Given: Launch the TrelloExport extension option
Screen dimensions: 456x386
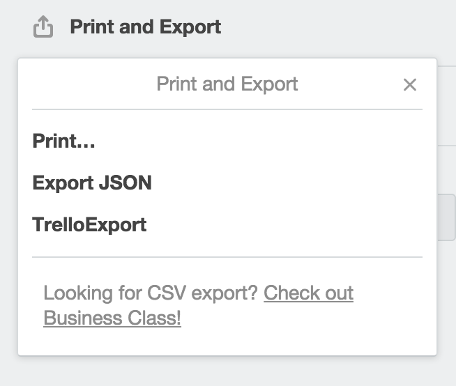Looking at the screenshot, I should 89,224.
